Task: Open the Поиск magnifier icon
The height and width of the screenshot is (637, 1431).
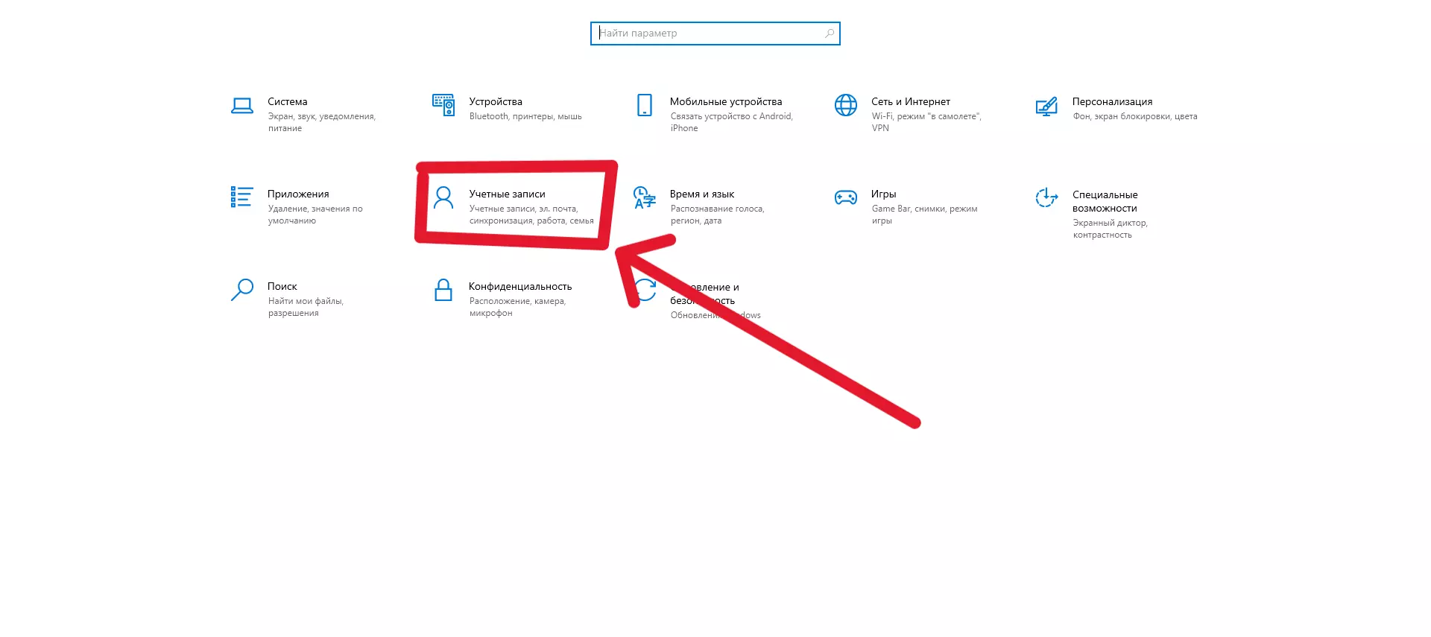Action: (241, 290)
